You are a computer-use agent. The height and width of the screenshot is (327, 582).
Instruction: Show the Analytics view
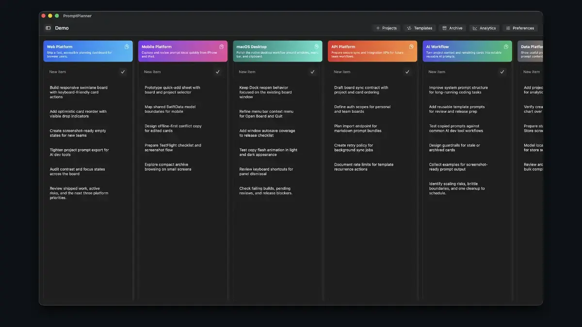[x=485, y=28]
